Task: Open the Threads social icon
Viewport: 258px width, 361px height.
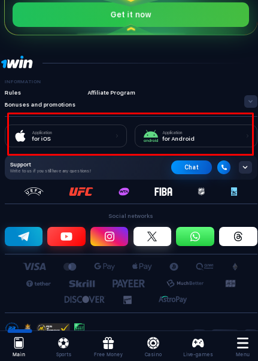Action: [x=238, y=236]
